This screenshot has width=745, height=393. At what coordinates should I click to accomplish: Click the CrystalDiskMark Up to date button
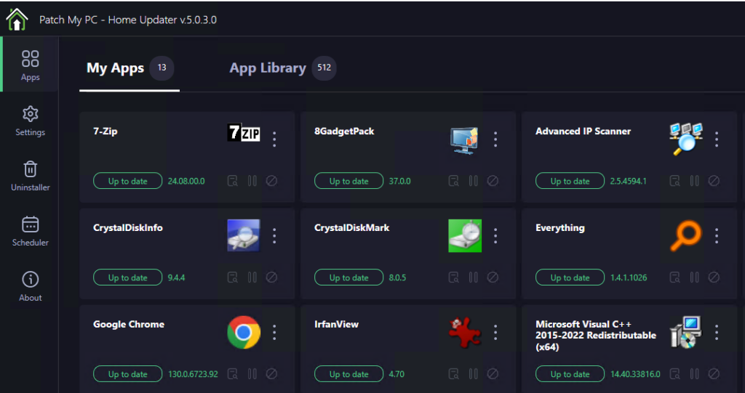(x=348, y=277)
